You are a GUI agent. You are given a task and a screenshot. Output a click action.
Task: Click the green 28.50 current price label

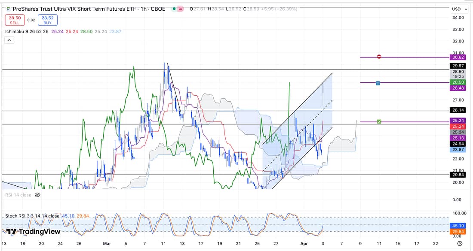[456, 82]
